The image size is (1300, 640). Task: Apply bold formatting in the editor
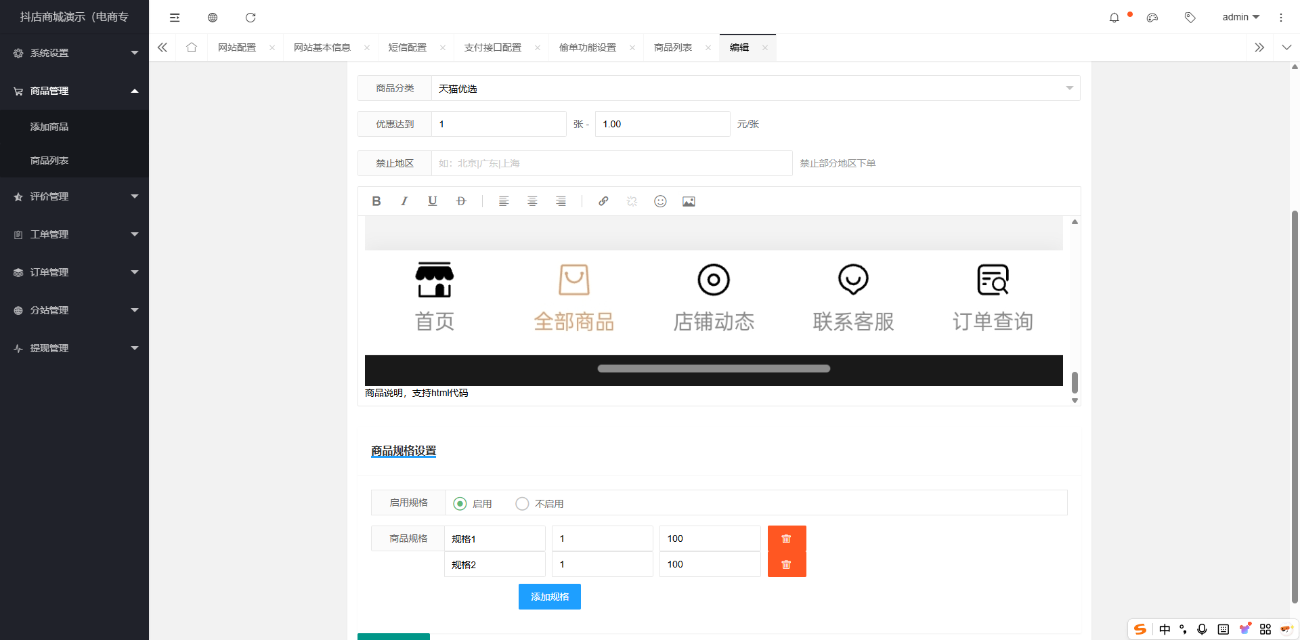376,200
